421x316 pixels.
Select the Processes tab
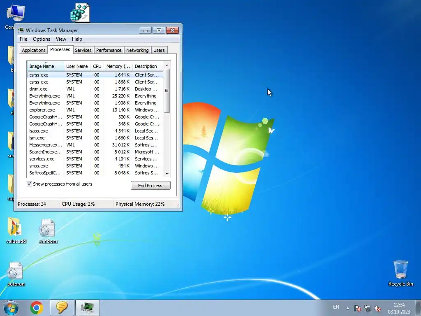60,49
